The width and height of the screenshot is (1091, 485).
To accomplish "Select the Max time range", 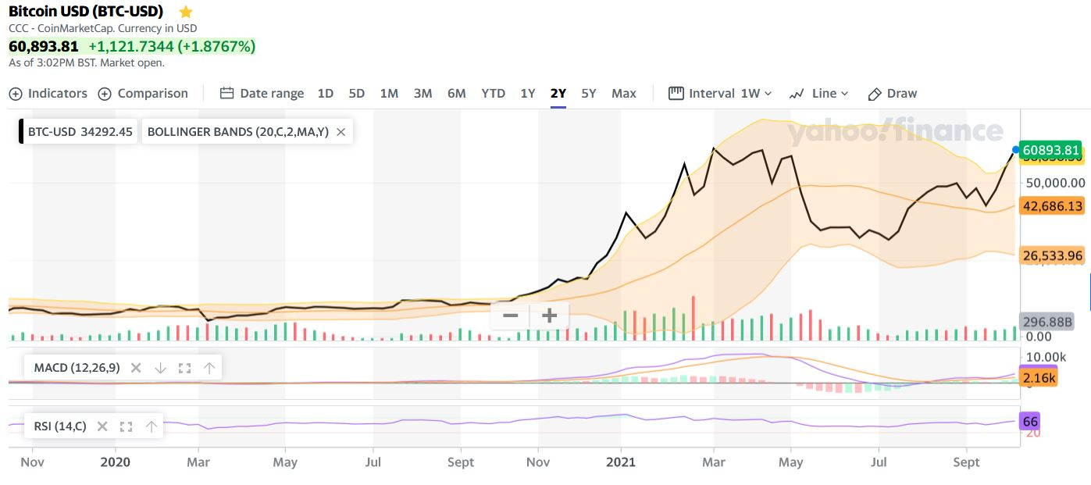I will coord(624,93).
